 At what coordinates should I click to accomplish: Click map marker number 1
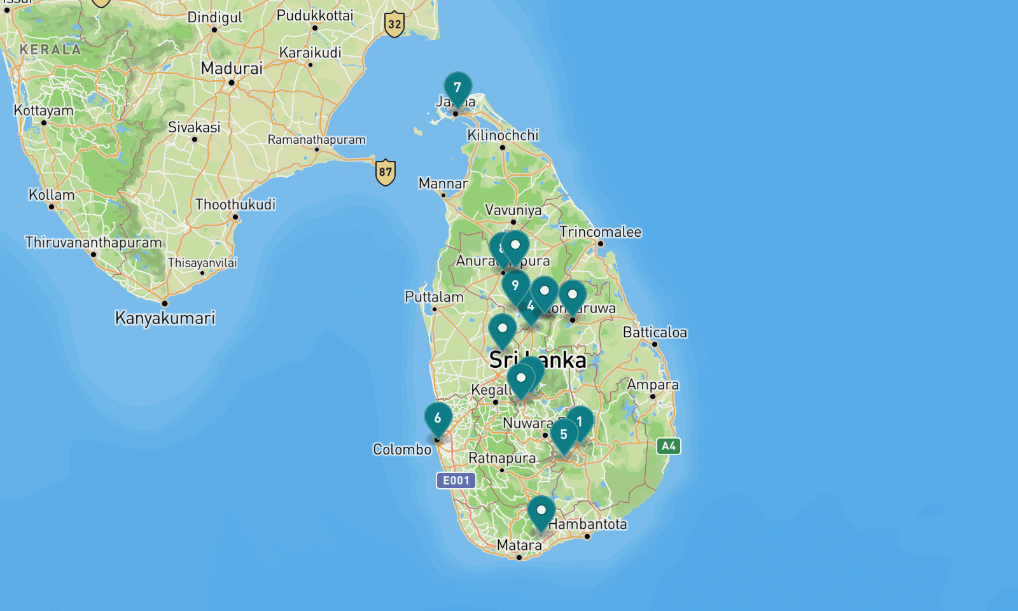(582, 422)
